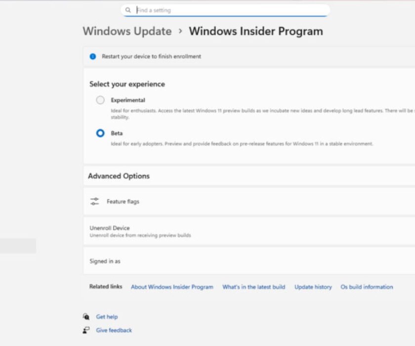Click the Give feedback icon
This screenshot has height=346, width=415.
click(86, 330)
